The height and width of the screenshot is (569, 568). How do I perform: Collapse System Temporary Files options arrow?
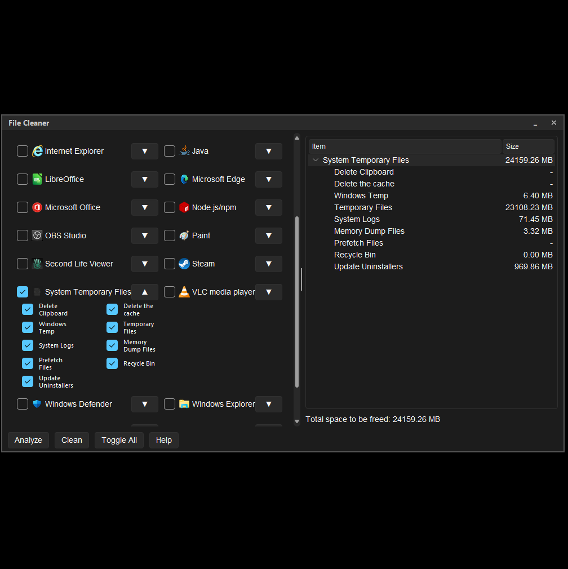[x=145, y=292]
